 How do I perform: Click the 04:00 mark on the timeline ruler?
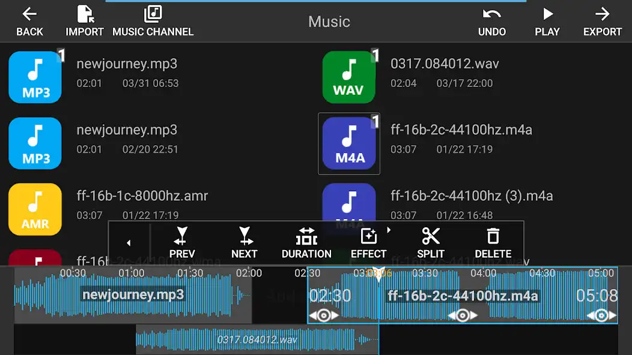click(x=483, y=273)
